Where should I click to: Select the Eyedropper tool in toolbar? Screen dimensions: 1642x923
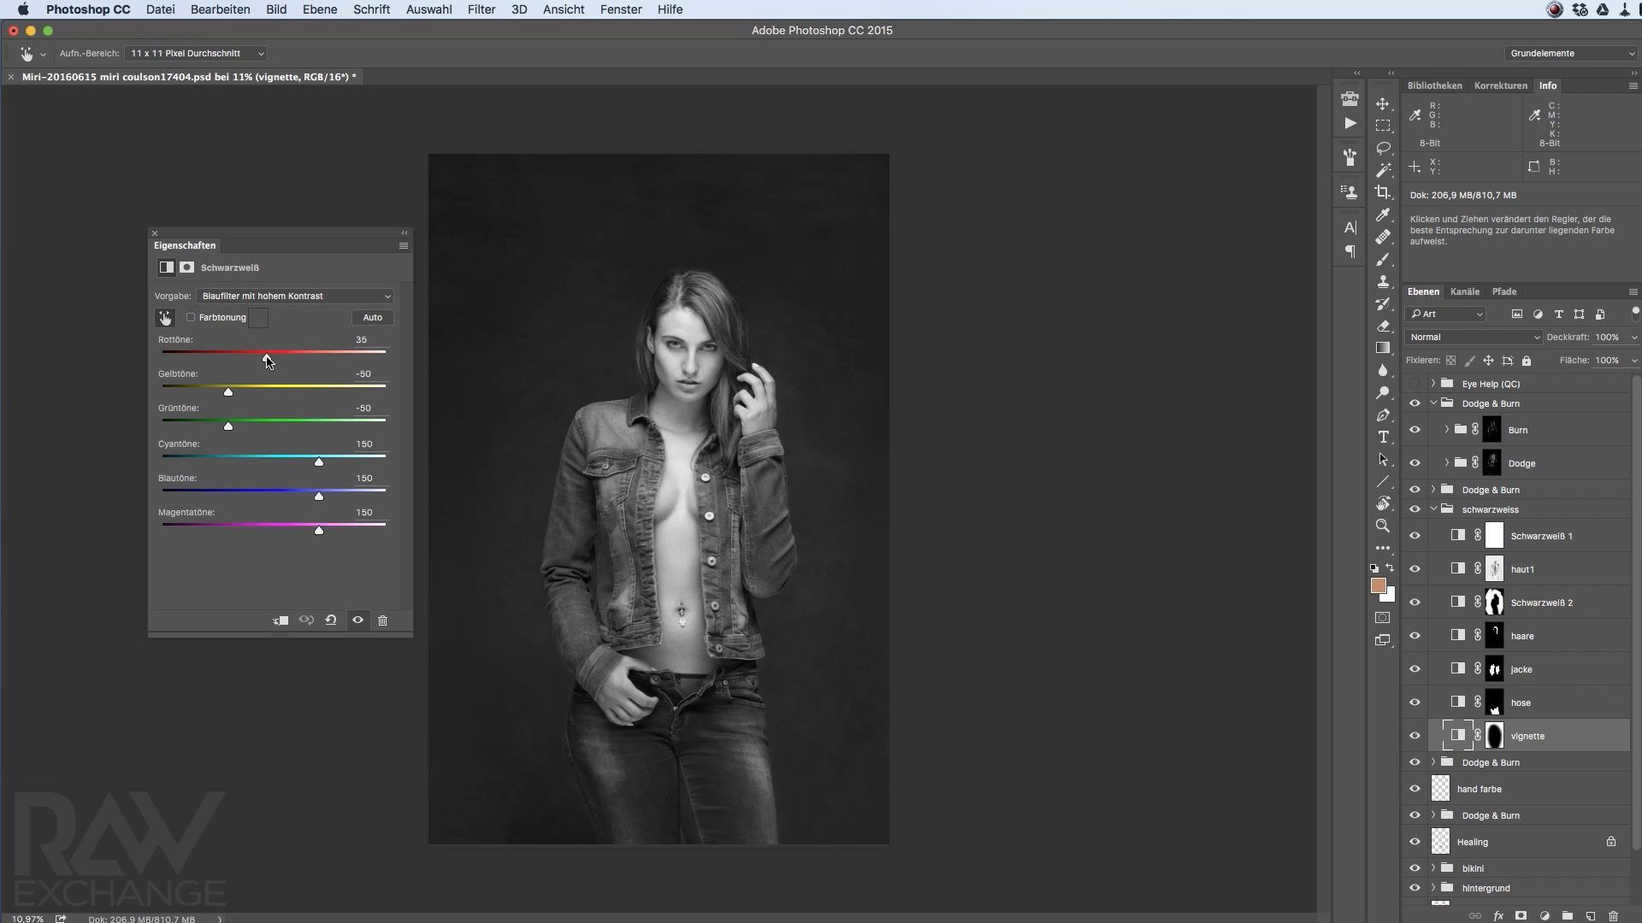(x=1383, y=215)
